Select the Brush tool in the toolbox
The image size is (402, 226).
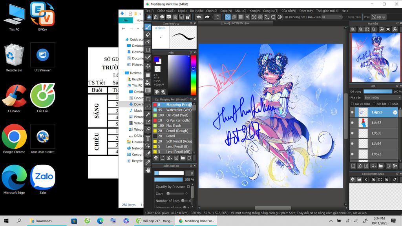pyautogui.click(x=148, y=27)
